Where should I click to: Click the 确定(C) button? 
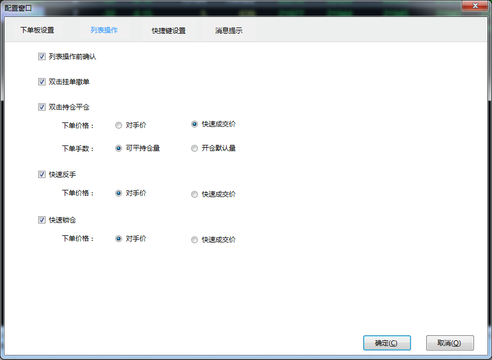point(387,343)
